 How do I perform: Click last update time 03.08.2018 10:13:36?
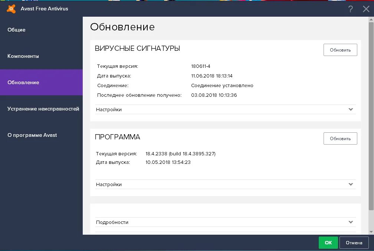[x=214, y=95]
